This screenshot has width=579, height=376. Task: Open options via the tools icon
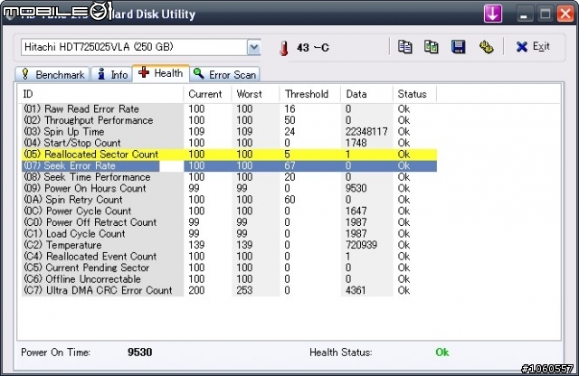point(486,47)
